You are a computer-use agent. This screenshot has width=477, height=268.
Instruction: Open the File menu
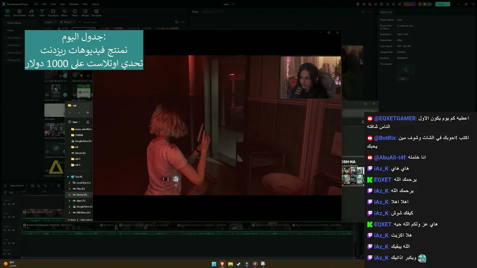click(x=36, y=4)
